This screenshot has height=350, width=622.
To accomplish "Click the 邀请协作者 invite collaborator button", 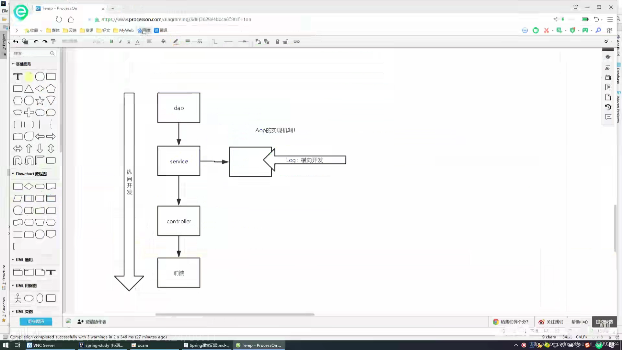I will point(92,321).
